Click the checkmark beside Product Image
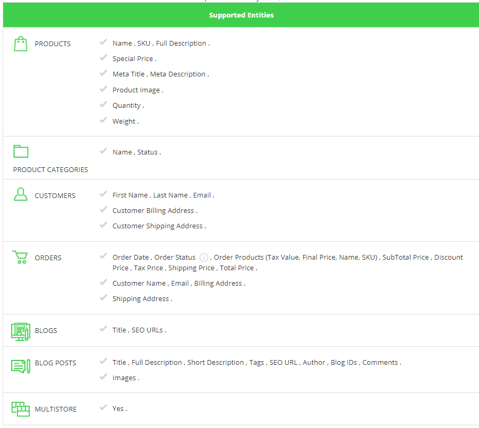This screenshot has height=428, width=479. (x=104, y=89)
